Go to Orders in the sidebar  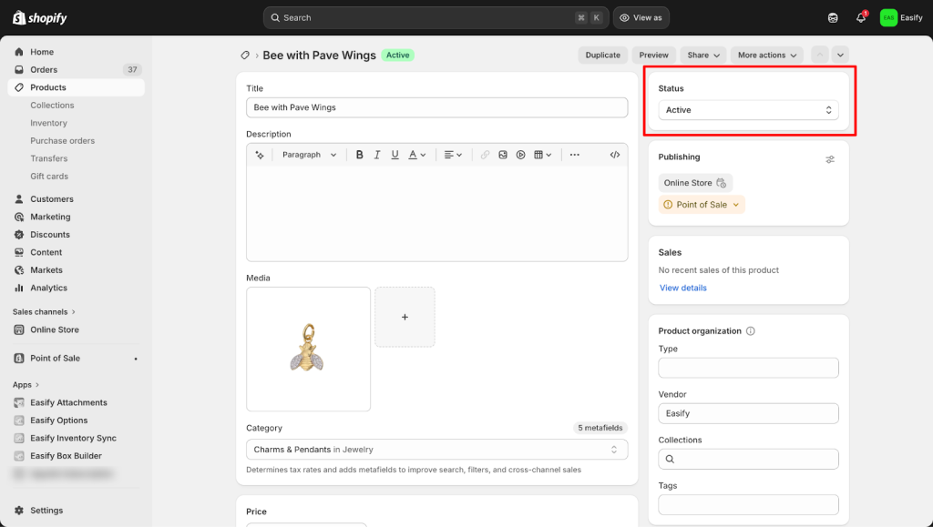[x=44, y=70]
